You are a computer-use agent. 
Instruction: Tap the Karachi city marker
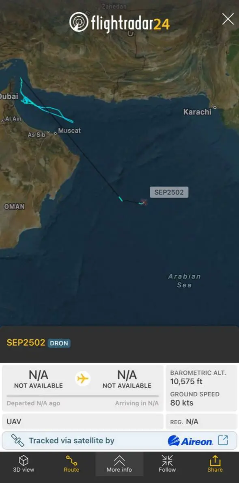(215, 107)
